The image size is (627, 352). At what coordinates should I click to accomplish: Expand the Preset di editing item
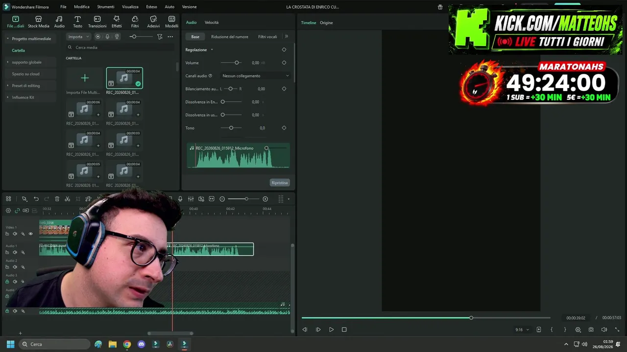(7, 86)
